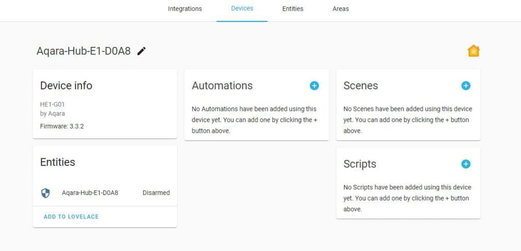
Task: Click the orange HomeKit house icon
Action: tap(473, 51)
